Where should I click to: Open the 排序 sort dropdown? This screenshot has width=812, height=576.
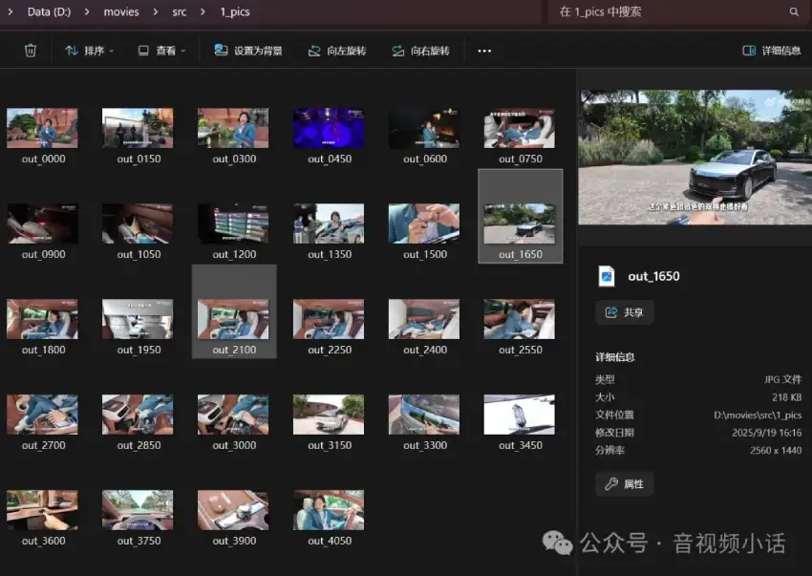[x=89, y=50]
